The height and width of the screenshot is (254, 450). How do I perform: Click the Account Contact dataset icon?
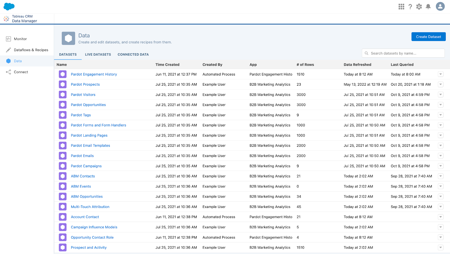[63, 217]
